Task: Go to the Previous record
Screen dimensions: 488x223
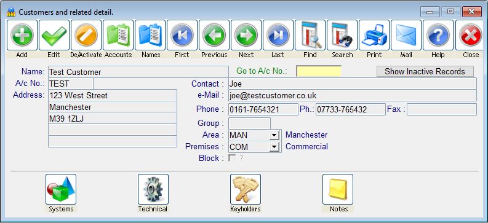Action: tap(214, 35)
